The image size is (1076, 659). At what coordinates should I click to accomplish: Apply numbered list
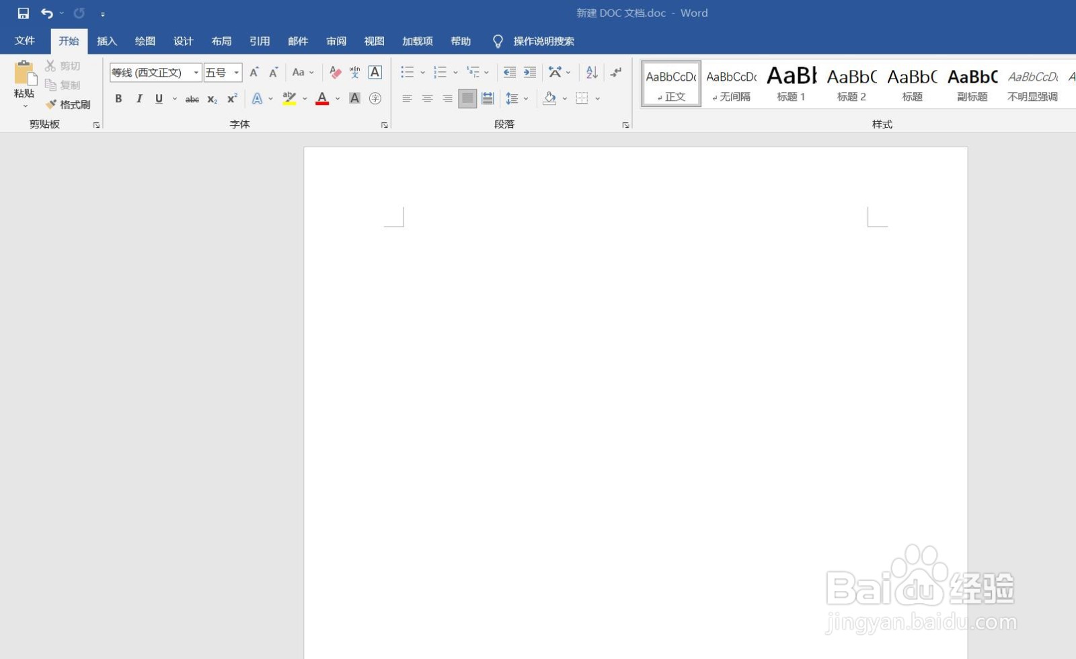440,73
